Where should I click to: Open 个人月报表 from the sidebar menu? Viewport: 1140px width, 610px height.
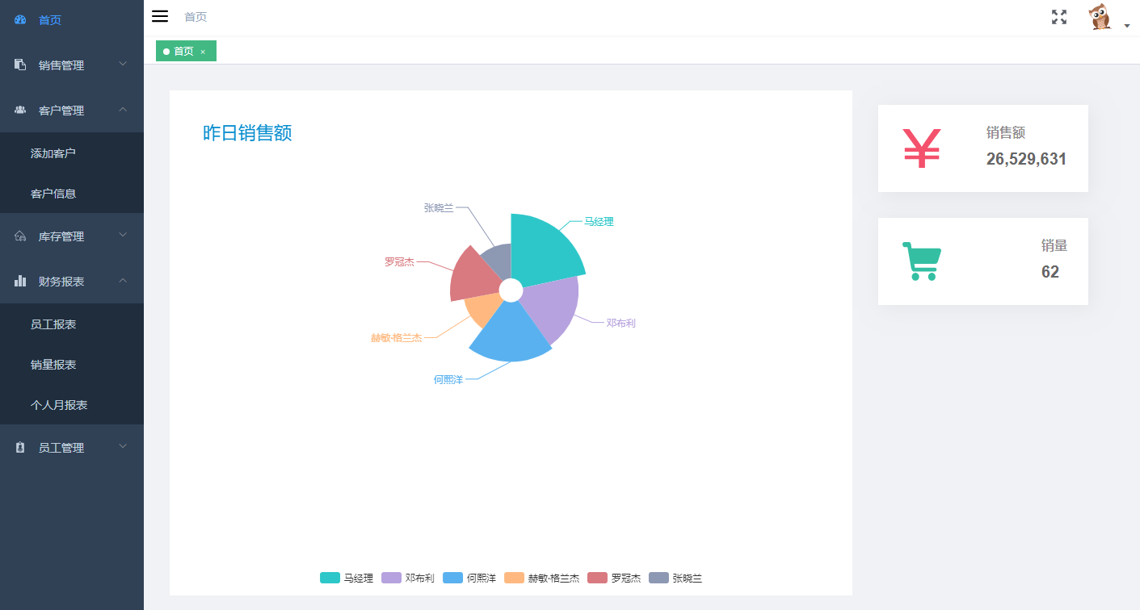pyautogui.click(x=59, y=405)
